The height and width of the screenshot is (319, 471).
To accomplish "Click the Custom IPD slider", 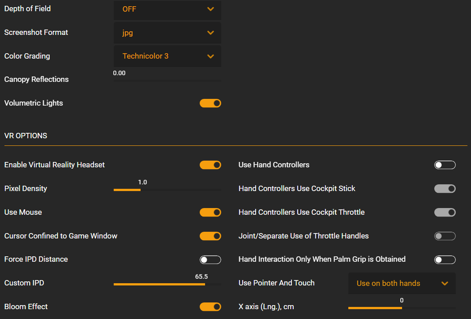I will (x=167, y=284).
